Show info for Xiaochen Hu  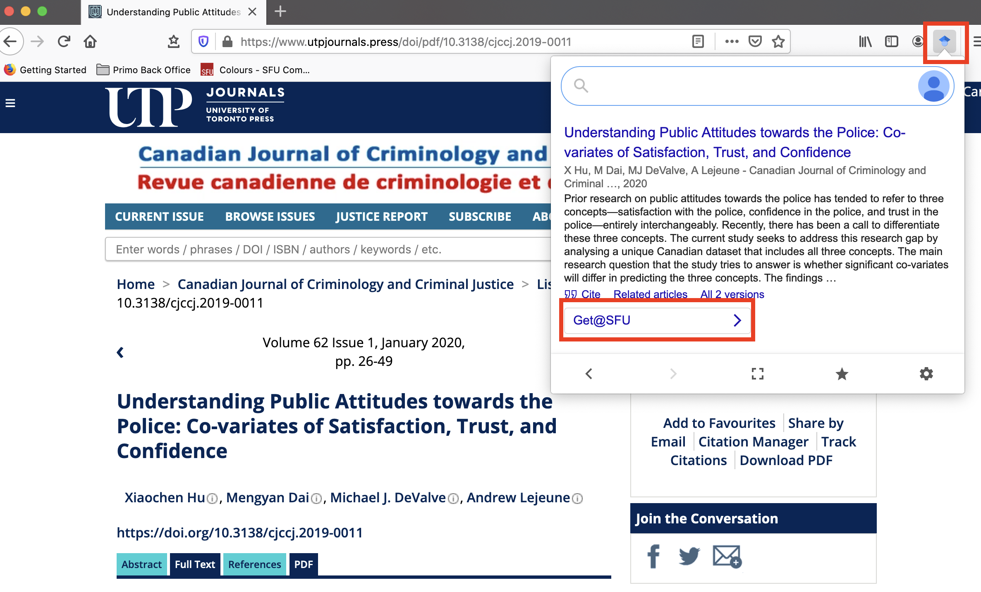pos(212,499)
